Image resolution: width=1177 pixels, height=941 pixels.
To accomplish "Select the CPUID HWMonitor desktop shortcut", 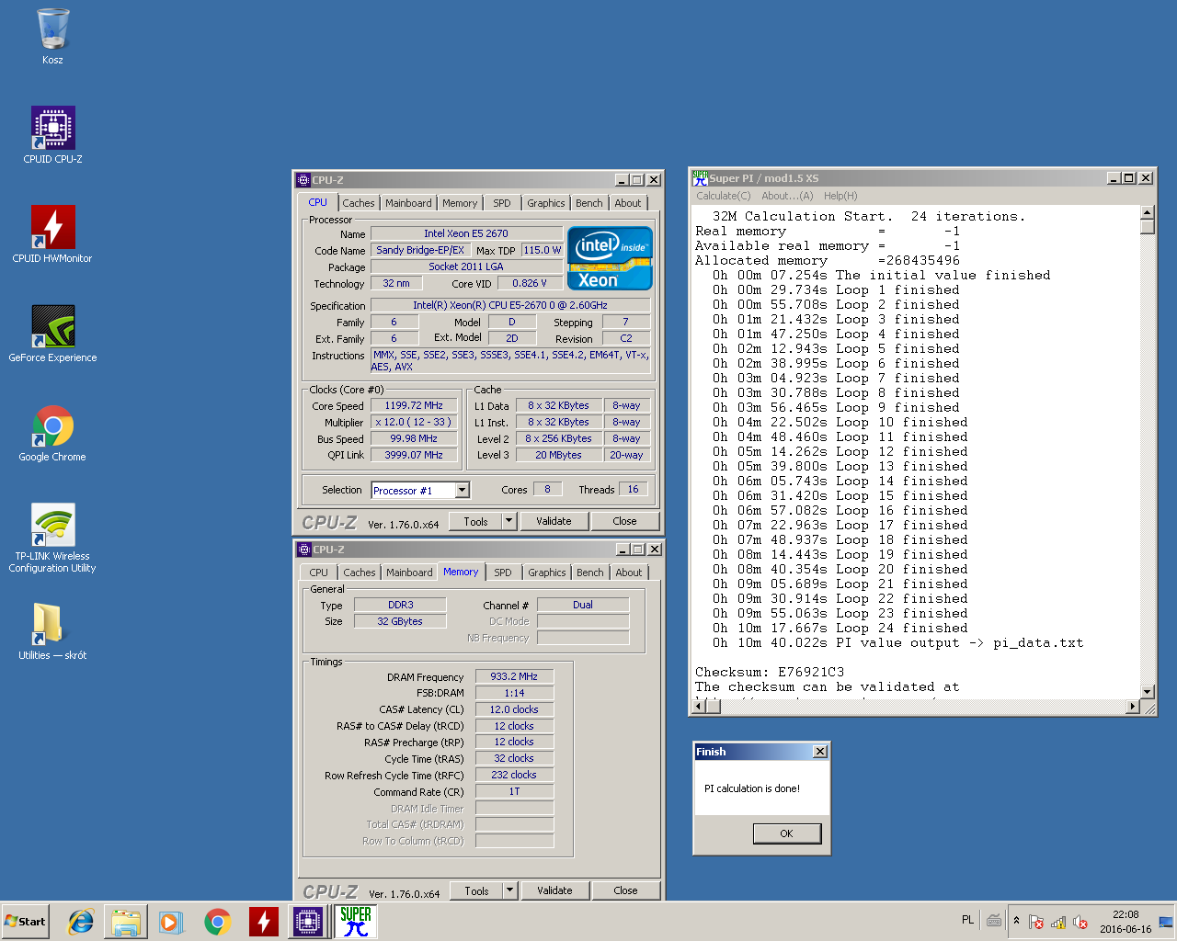I will point(52,234).
